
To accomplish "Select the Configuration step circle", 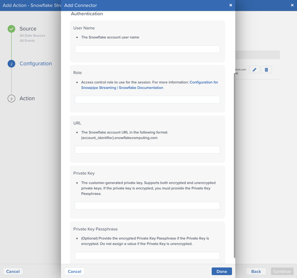I will pyautogui.click(x=11, y=64).
